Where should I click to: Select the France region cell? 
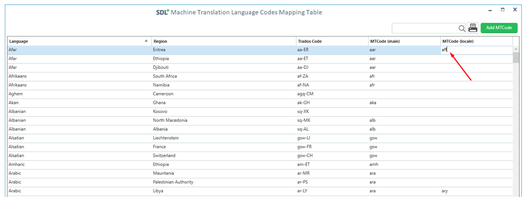[224, 147]
